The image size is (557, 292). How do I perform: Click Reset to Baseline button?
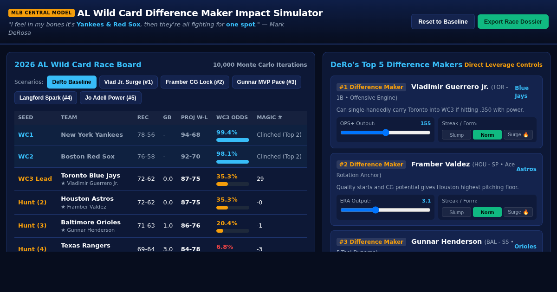[443, 21]
